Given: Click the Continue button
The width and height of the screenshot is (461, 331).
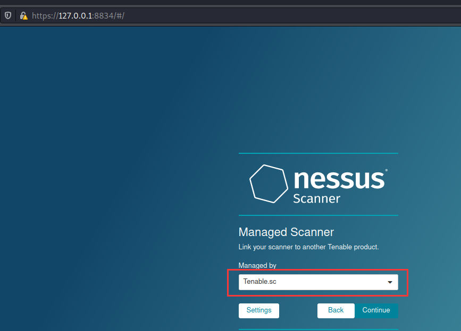Looking at the screenshot, I should [x=376, y=310].
